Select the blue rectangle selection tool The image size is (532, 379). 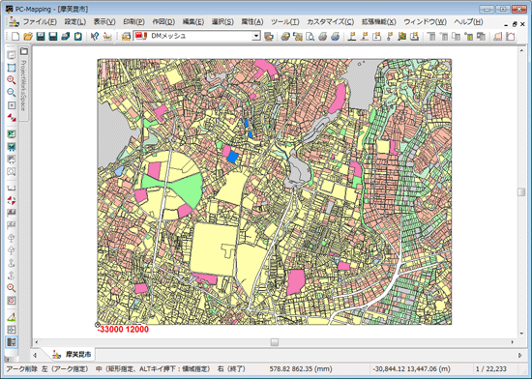click(12, 67)
